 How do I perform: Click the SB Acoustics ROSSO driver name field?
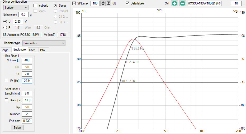(x=22, y=34)
